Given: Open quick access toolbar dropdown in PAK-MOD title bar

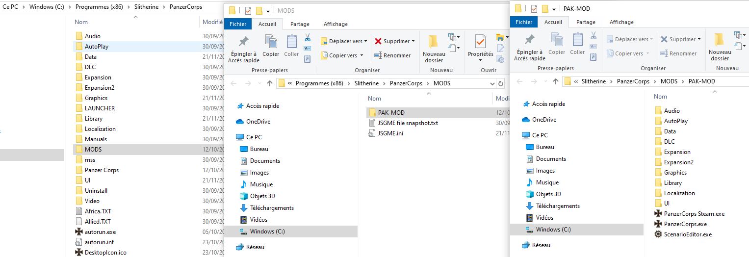Looking at the screenshot, I should tap(555, 9).
